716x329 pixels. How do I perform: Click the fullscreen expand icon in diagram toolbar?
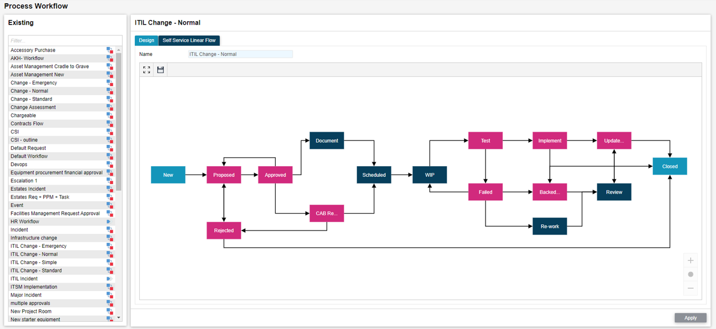147,70
